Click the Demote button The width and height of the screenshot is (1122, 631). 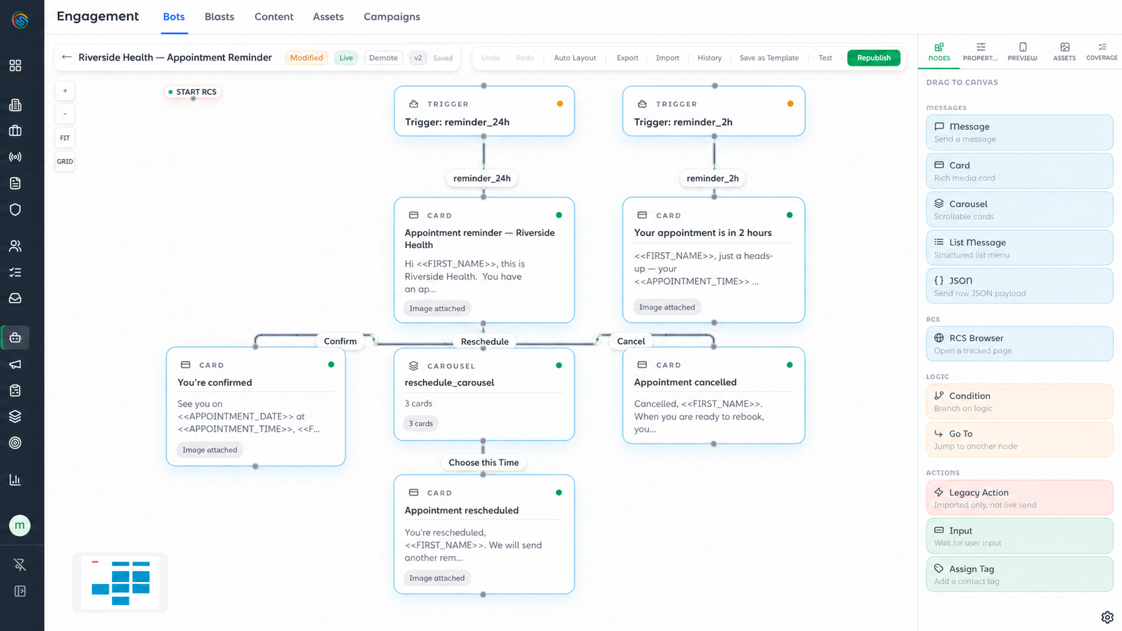pyautogui.click(x=383, y=58)
